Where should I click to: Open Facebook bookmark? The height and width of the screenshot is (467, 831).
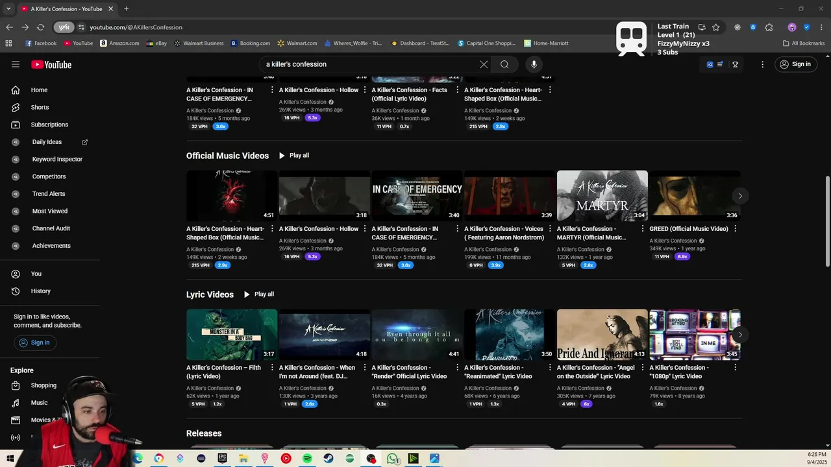(40, 43)
